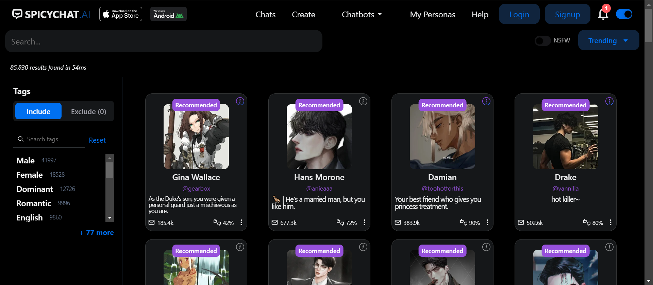Focus the main chatbot Search field
This screenshot has height=285, width=653.
click(x=163, y=41)
